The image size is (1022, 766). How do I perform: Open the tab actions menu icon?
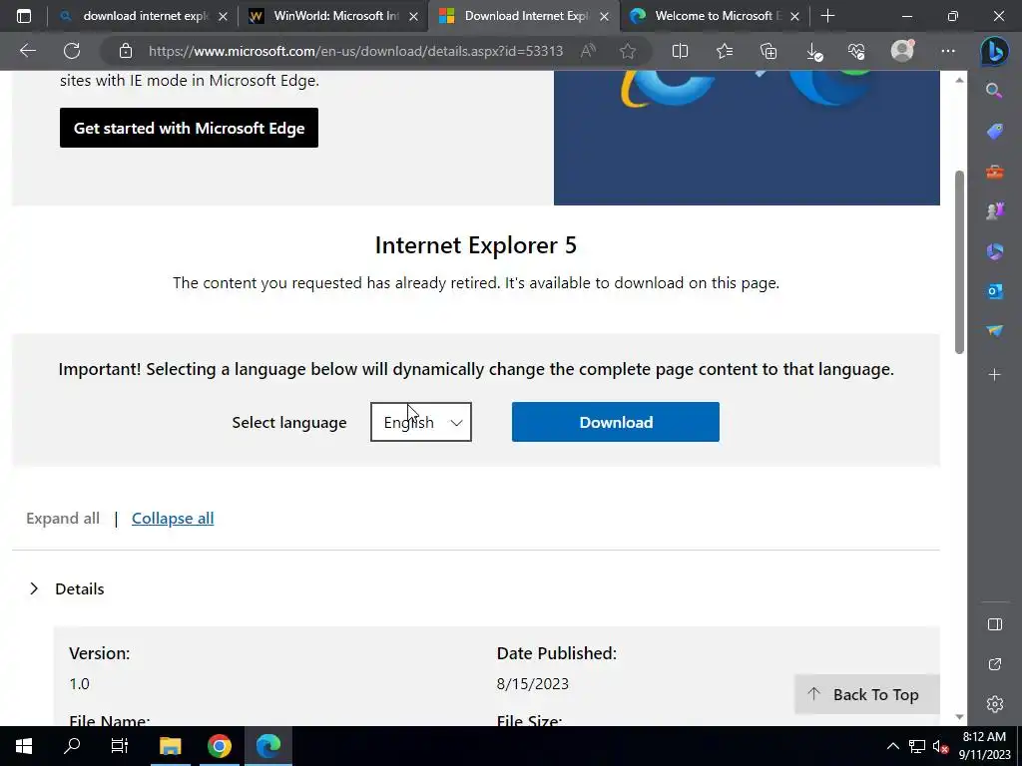(24, 16)
